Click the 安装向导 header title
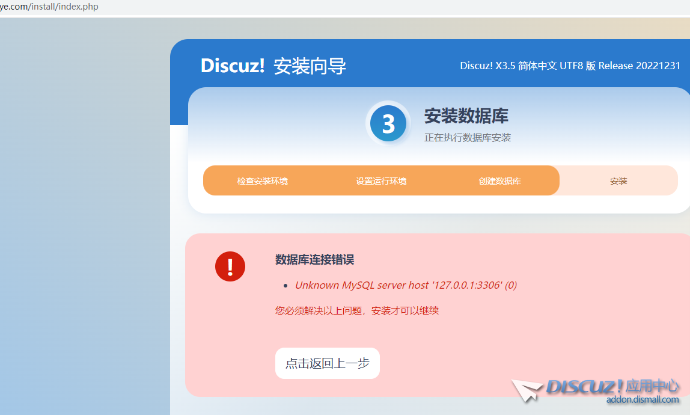690x415 pixels. point(310,66)
